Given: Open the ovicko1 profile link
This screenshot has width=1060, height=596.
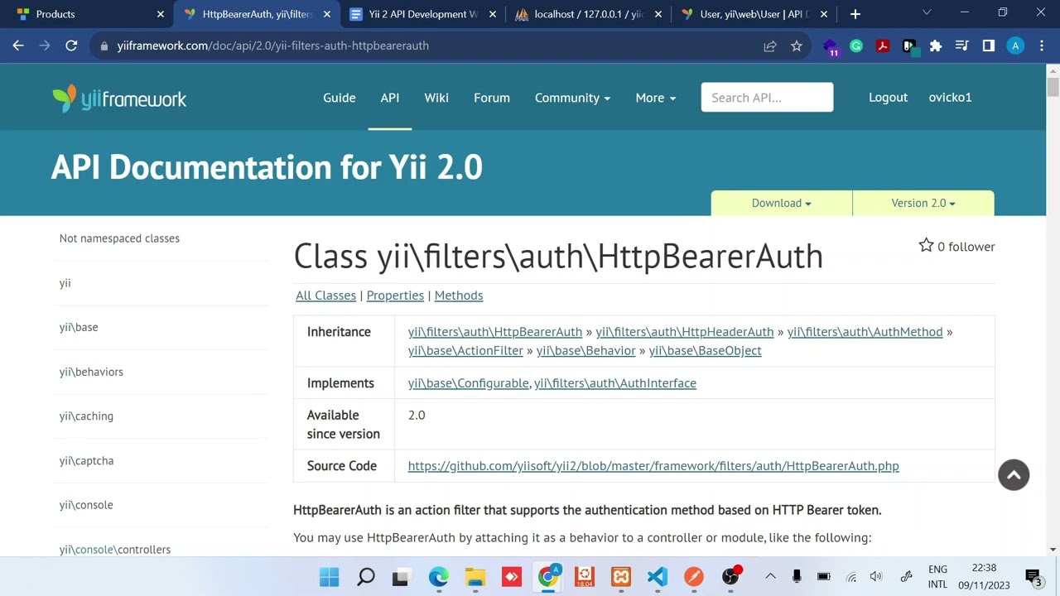Looking at the screenshot, I should (950, 98).
